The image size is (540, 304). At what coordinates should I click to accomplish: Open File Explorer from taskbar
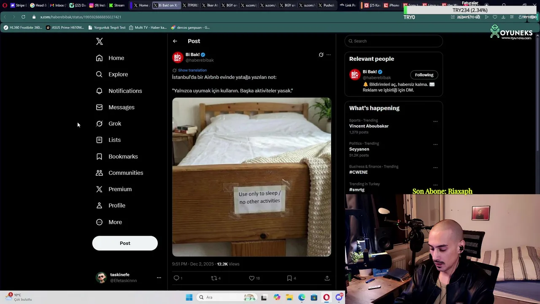(x=289, y=297)
